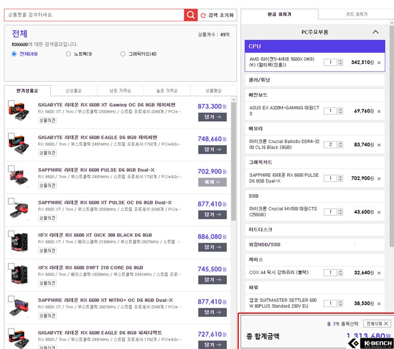This screenshot has height=349, width=394.
Task: Adjust the Crucial Ballistix memory quantity stepper
Action: [x=340, y=145]
